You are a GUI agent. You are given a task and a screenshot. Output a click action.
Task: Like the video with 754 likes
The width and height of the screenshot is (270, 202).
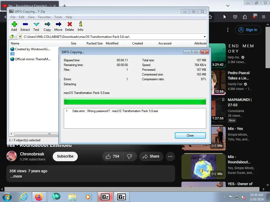(x=113, y=156)
